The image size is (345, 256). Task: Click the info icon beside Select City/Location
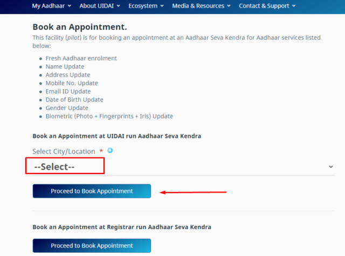(110, 150)
